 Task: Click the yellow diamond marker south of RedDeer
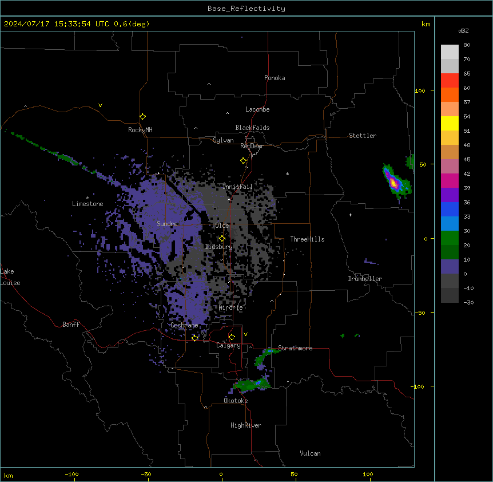click(244, 161)
